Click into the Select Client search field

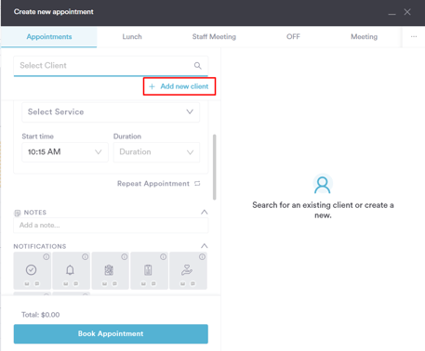(x=111, y=66)
